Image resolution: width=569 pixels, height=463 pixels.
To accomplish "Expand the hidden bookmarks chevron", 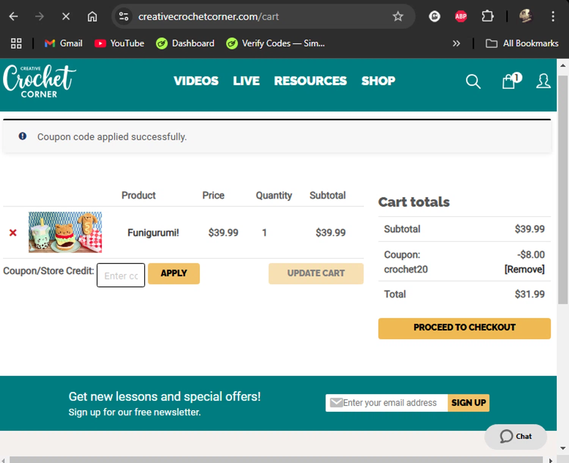I will click(x=456, y=43).
